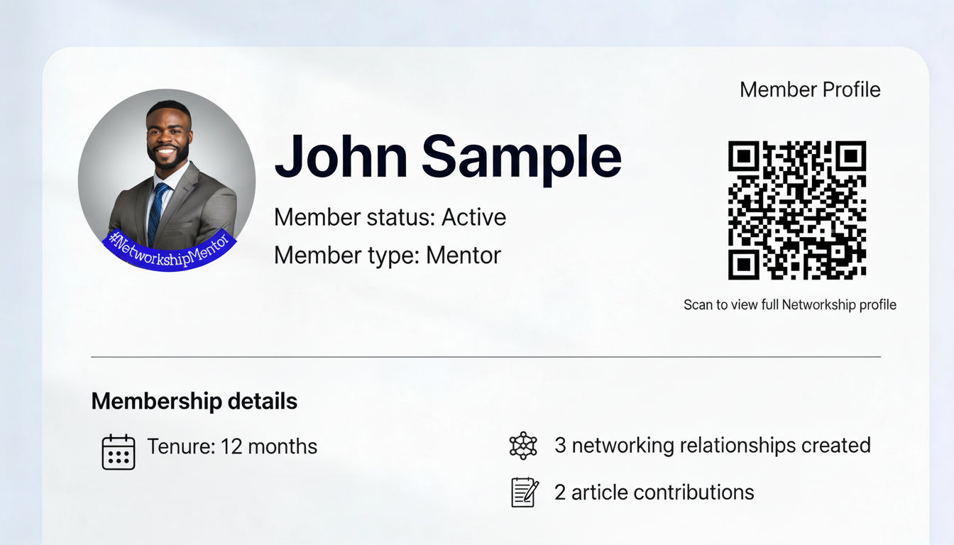The height and width of the screenshot is (545, 954).
Task: Click the "Membership details" heading
Action: 194,401
